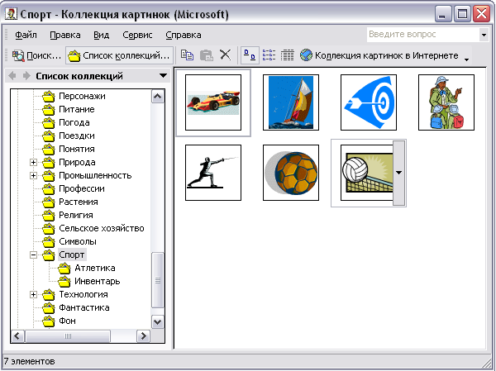Select the Фантастика folder
The height and width of the screenshot is (371, 496).
pyautogui.click(x=84, y=307)
